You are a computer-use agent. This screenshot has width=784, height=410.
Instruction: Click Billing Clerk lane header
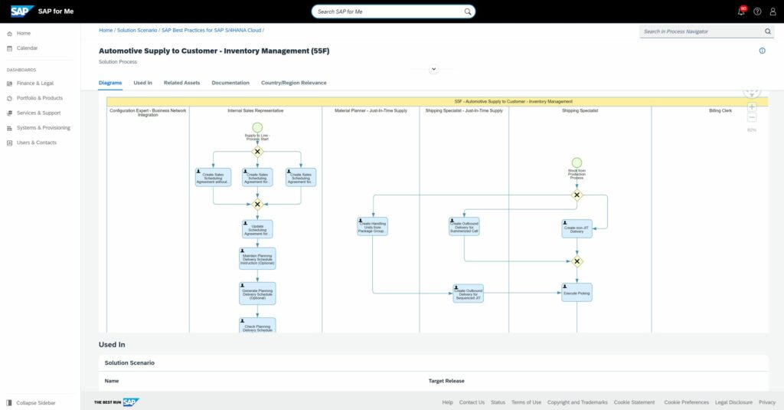(x=720, y=110)
